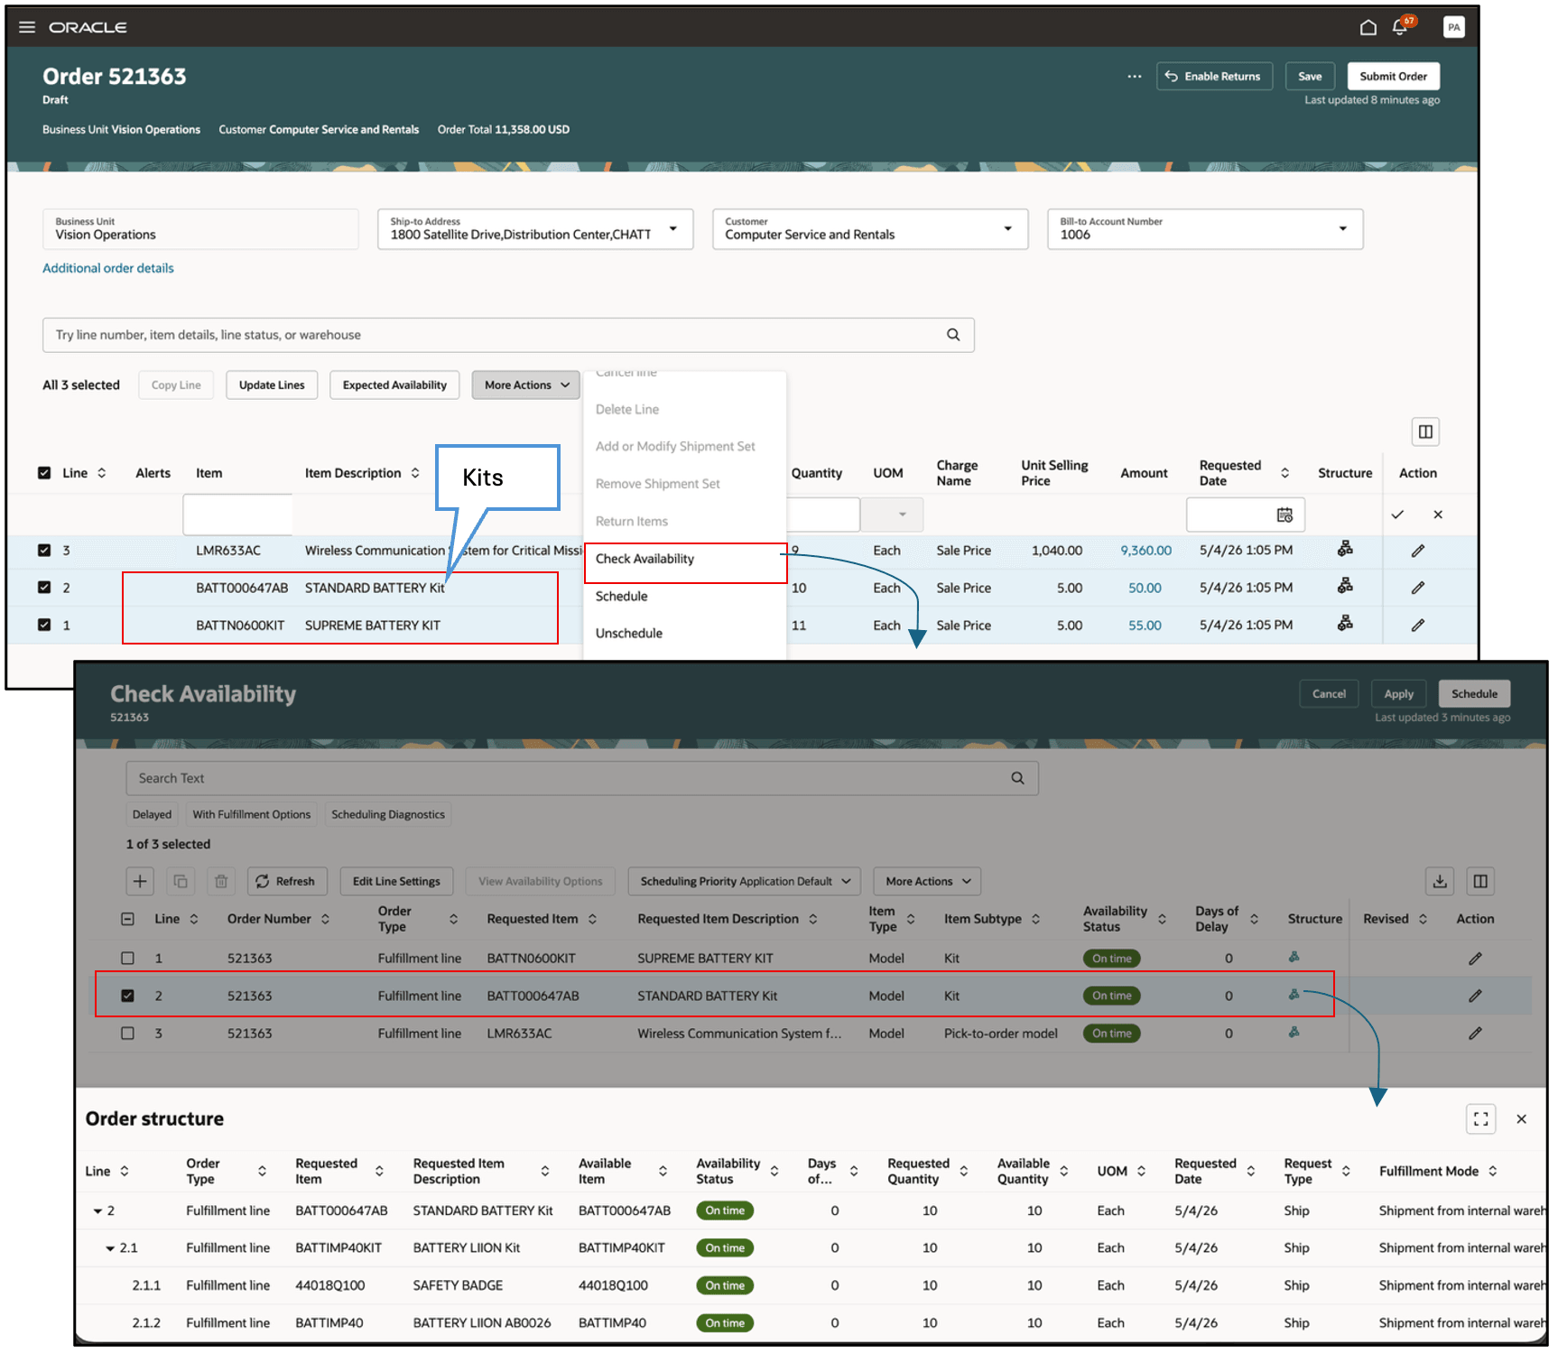
Task: Add a line with the plus icon
Action: click(x=140, y=881)
